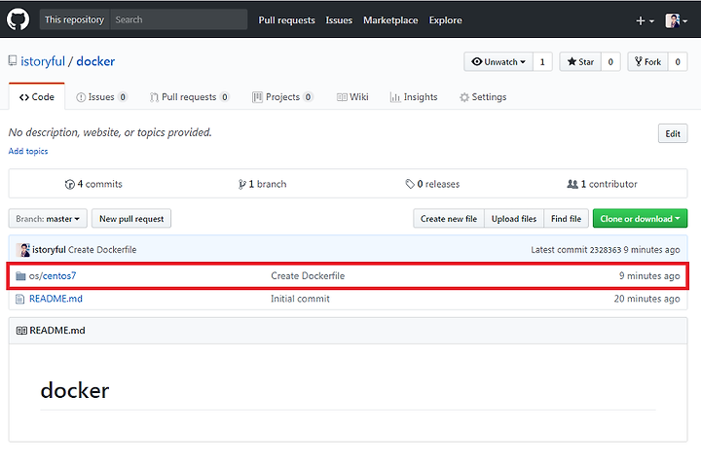701x467 pixels.
Task: Open Pull requests in top navigation
Action: click(x=286, y=20)
